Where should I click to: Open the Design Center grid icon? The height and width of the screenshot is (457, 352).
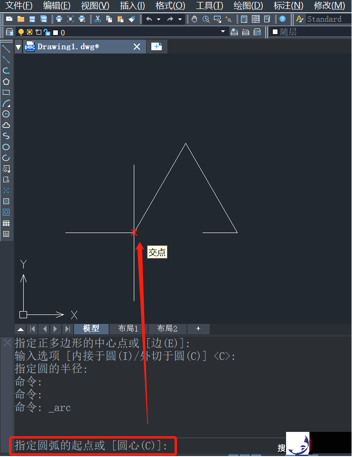[256, 19]
